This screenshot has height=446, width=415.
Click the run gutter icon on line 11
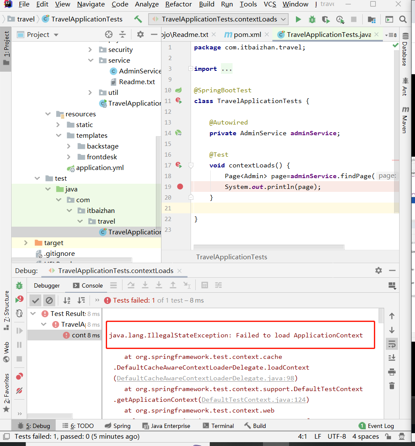(179, 101)
